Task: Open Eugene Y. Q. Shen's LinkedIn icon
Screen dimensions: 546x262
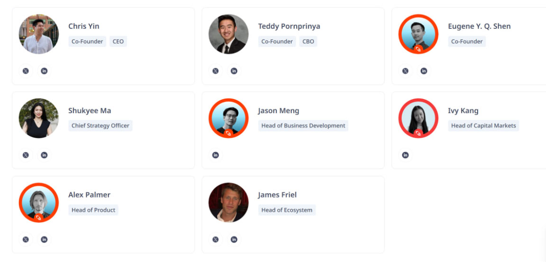Action: [x=424, y=71]
